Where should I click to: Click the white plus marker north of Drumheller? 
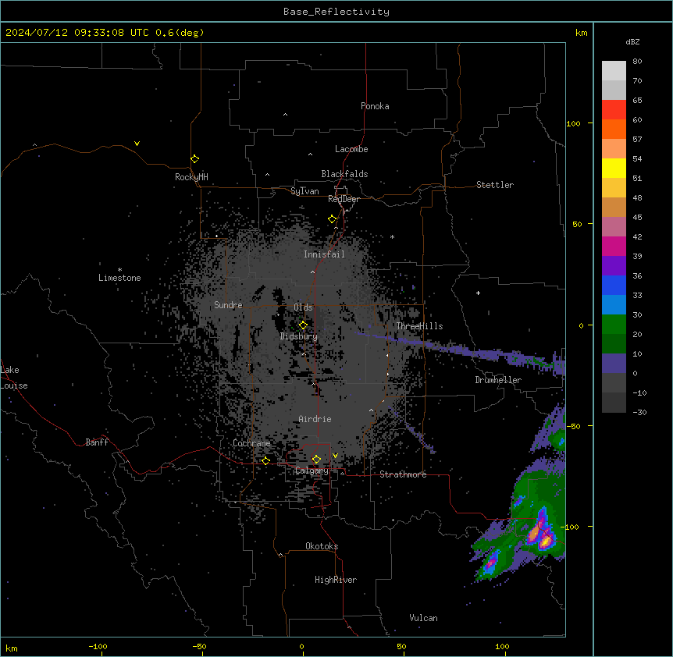click(478, 293)
